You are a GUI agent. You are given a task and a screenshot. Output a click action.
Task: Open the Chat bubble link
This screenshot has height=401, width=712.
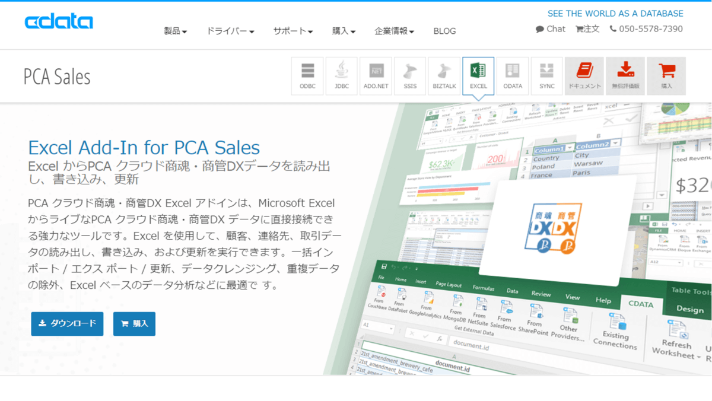tap(551, 28)
